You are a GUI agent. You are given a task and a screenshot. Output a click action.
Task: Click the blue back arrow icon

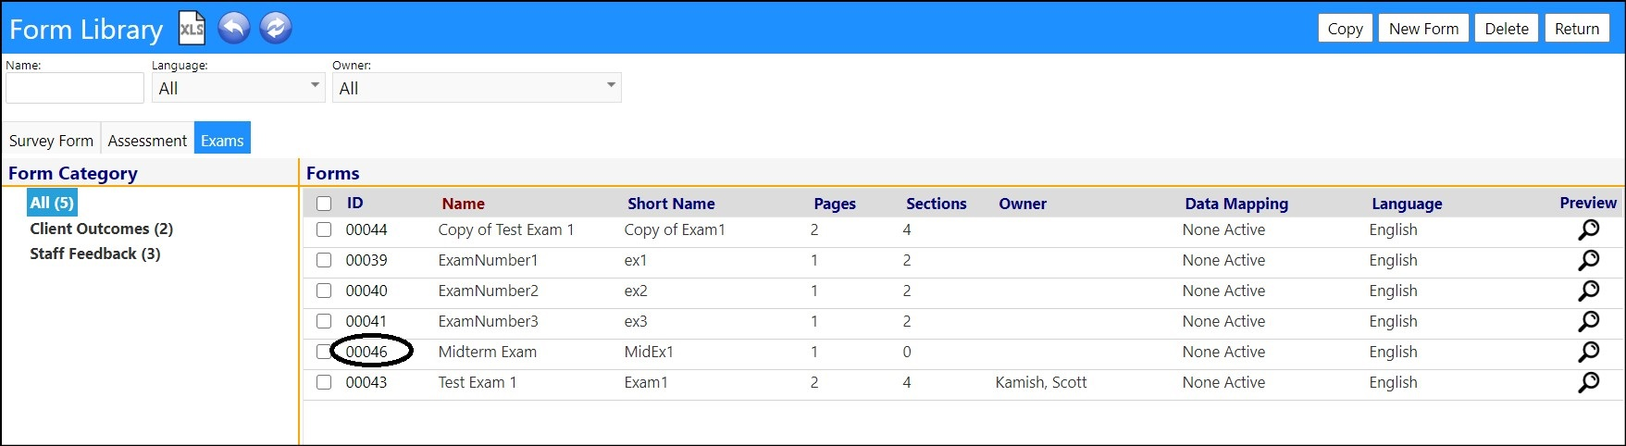(x=234, y=28)
